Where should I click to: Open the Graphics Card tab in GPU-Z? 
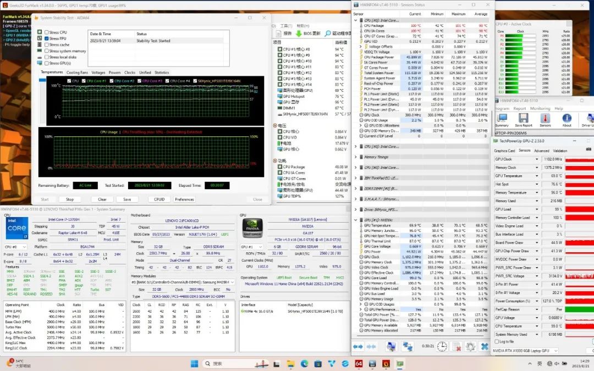coord(504,151)
